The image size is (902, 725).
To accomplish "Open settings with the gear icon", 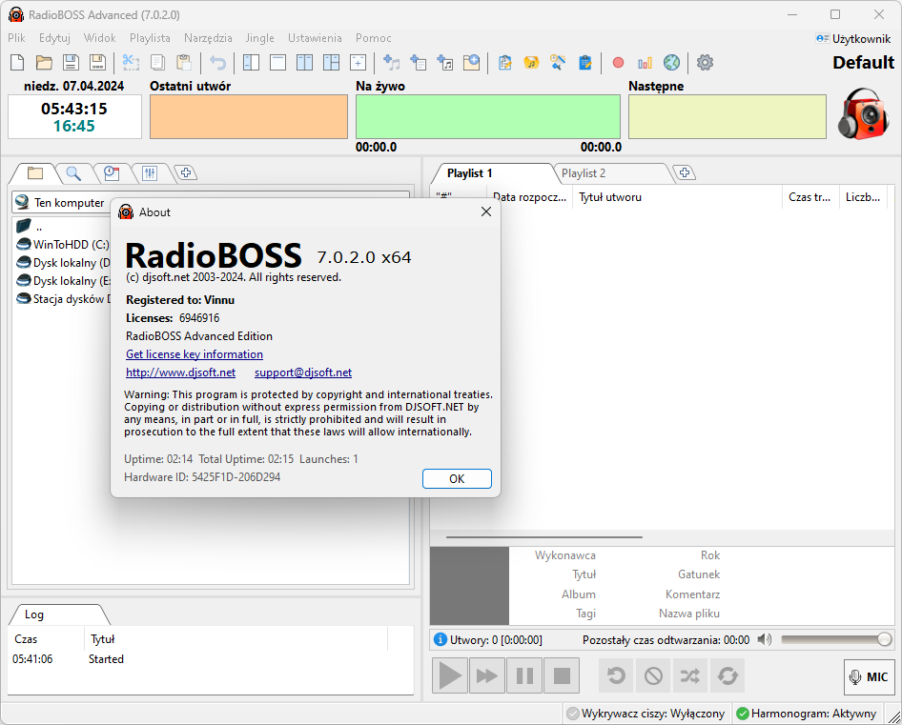I will [705, 62].
